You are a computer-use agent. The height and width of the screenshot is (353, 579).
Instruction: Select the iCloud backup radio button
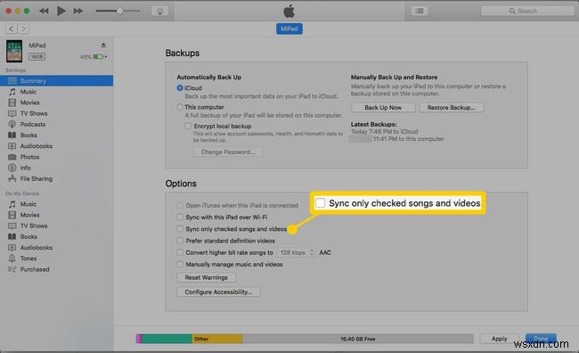click(180, 88)
